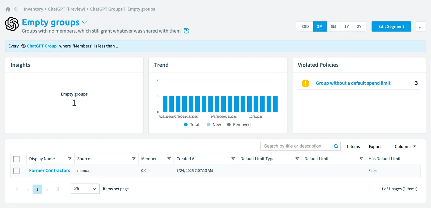Click page number 1 in pagination
The image size is (431, 208).
(x=37, y=189)
